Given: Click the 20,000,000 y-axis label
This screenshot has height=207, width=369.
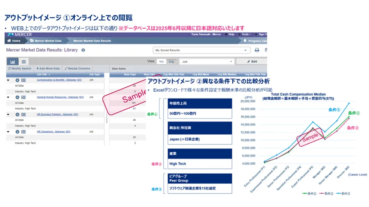Looking at the screenshot, I should tap(248, 101).
